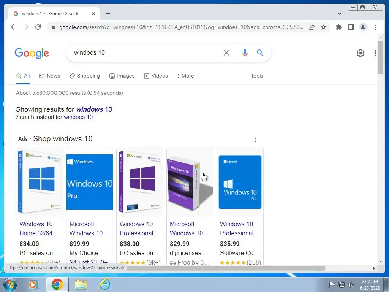The image size is (389, 292).
Task: Open the Windows Start menu
Action: (10, 284)
